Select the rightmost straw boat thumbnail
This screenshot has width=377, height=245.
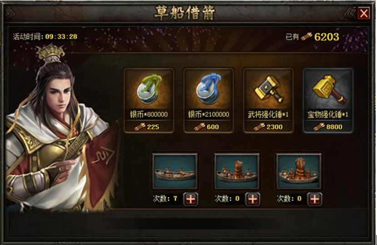point(299,171)
